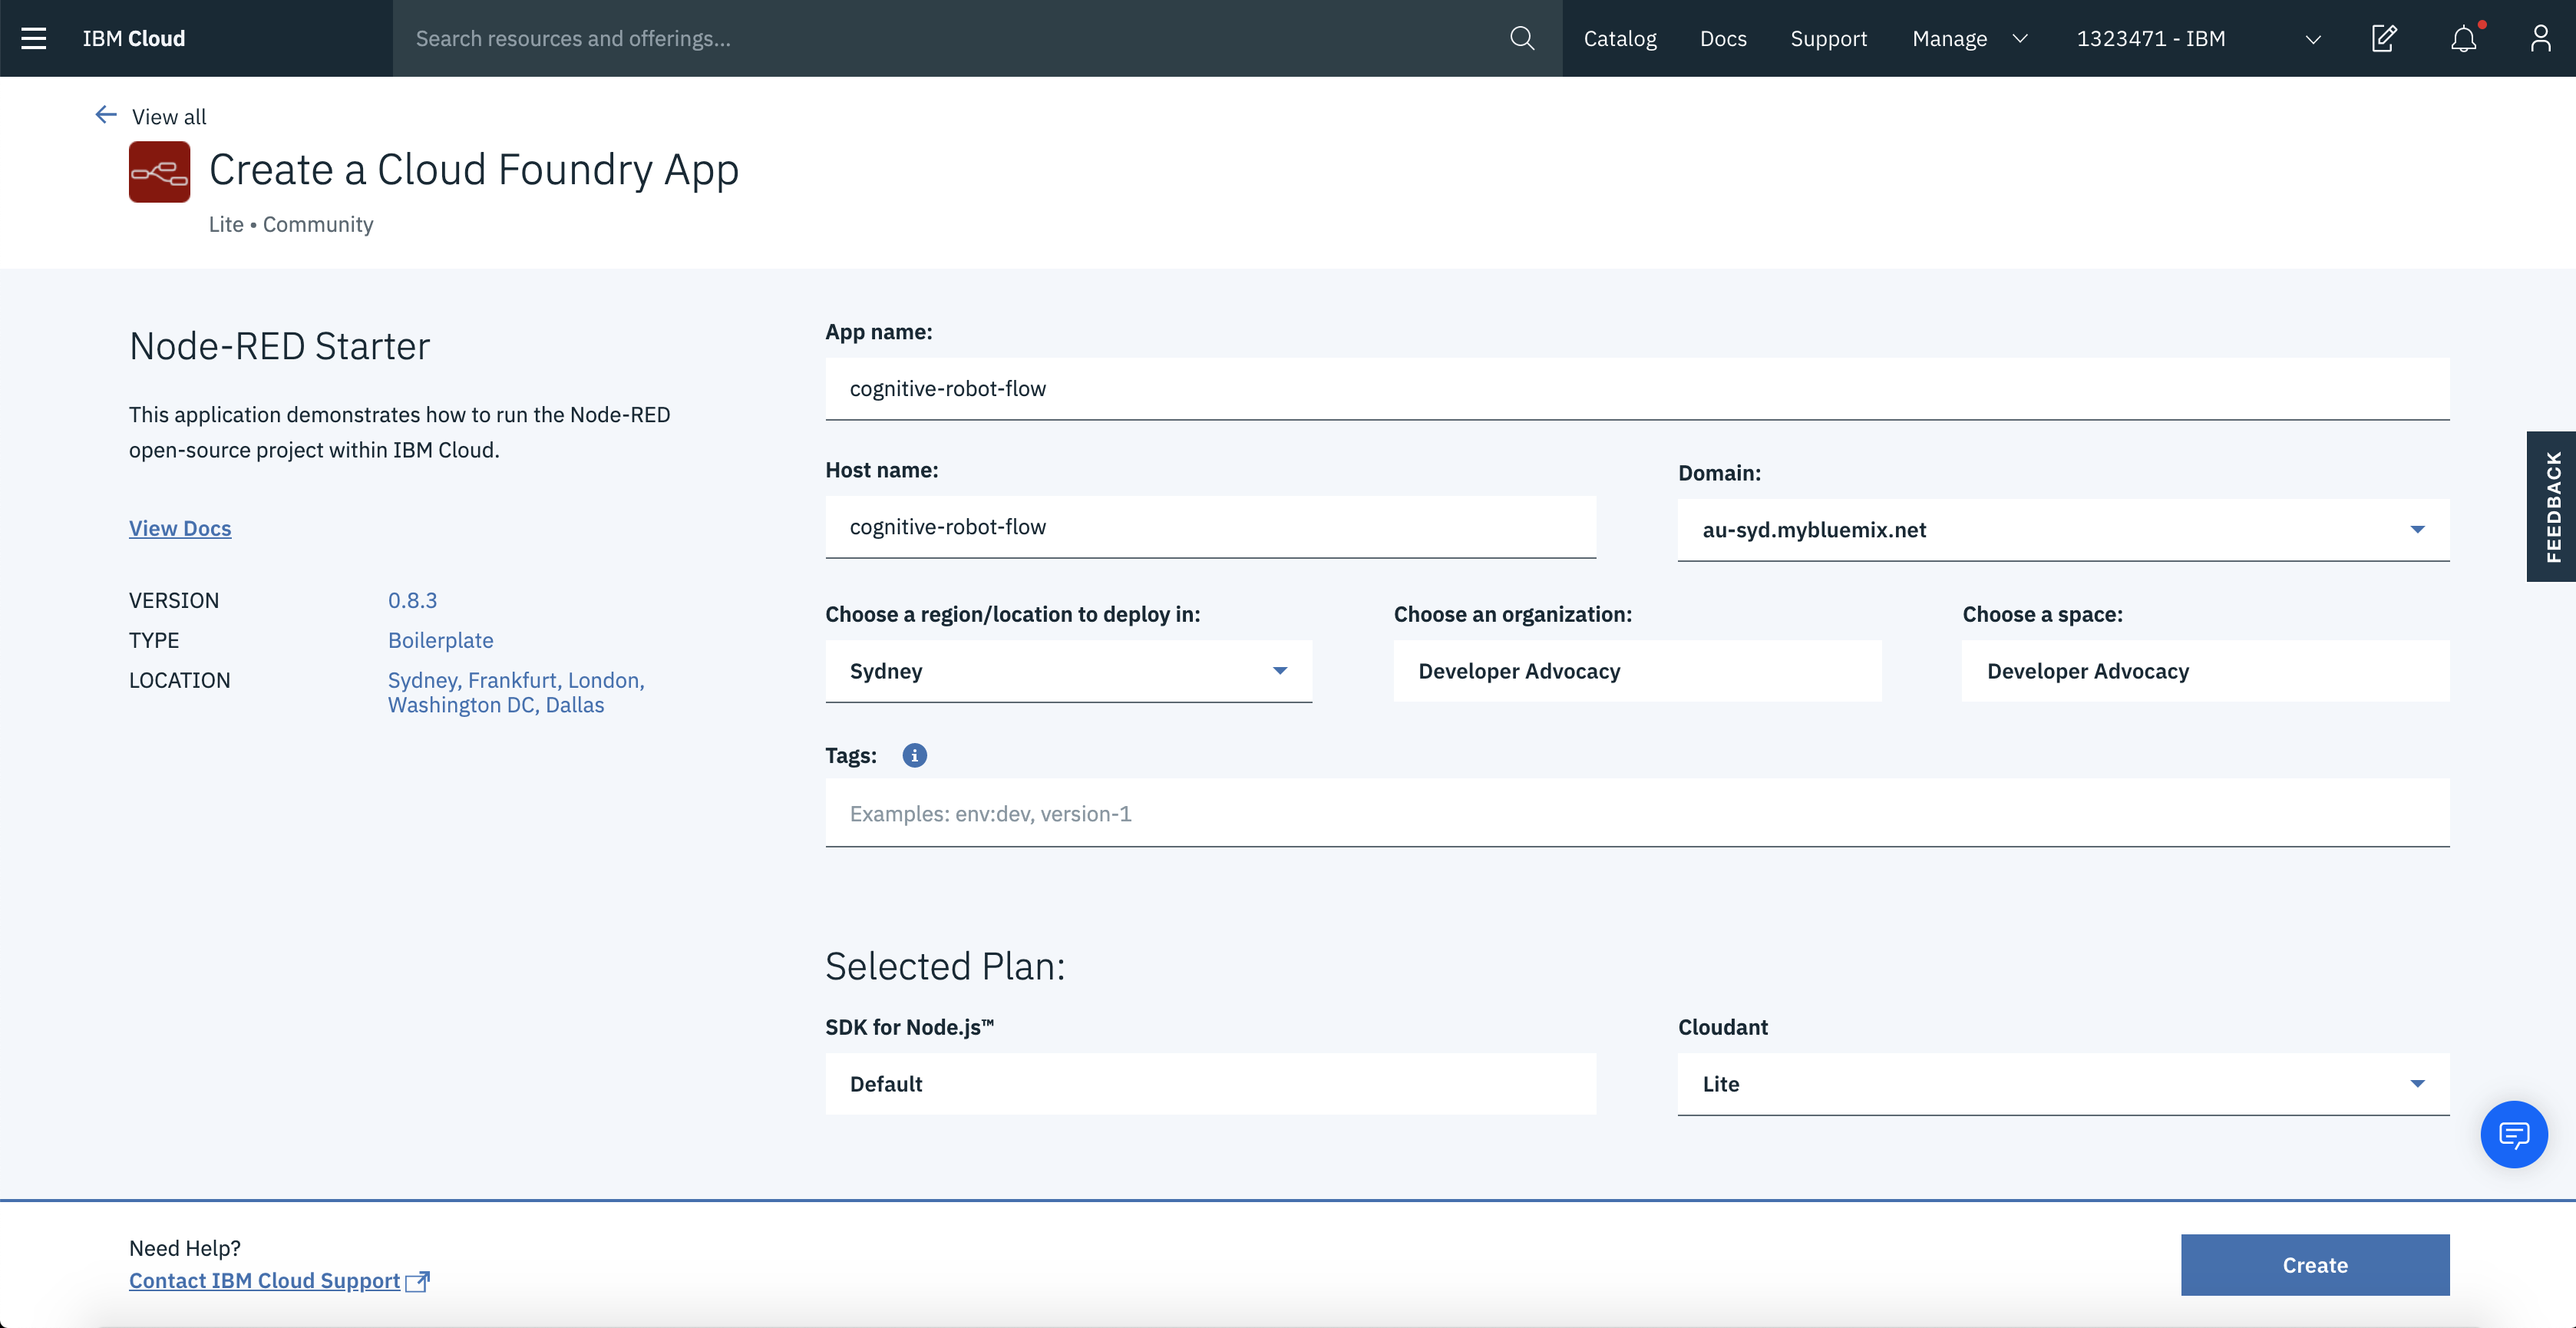Click the Selected Plan heading
The height and width of the screenshot is (1328, 2576).
[x=945, y=966]
